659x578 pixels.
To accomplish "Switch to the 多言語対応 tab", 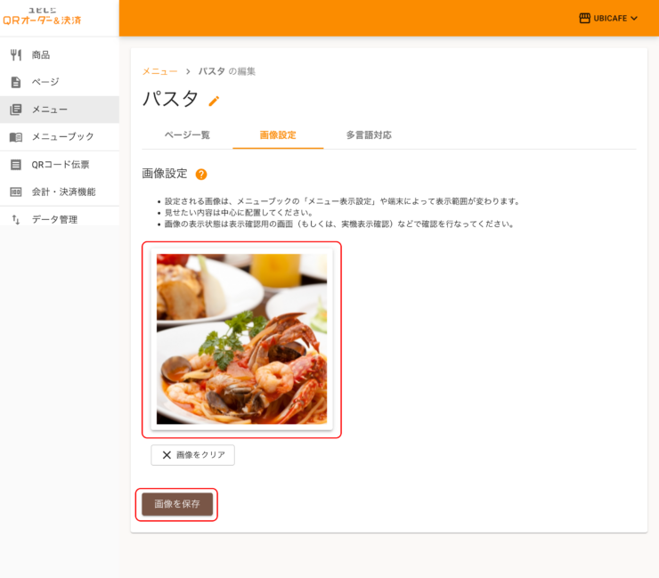I will [369, 135].
